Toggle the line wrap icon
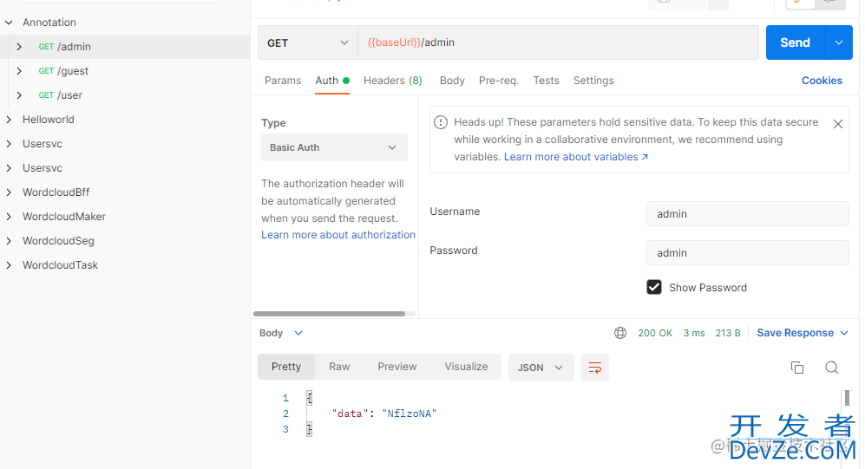 [x=594, y=368]
